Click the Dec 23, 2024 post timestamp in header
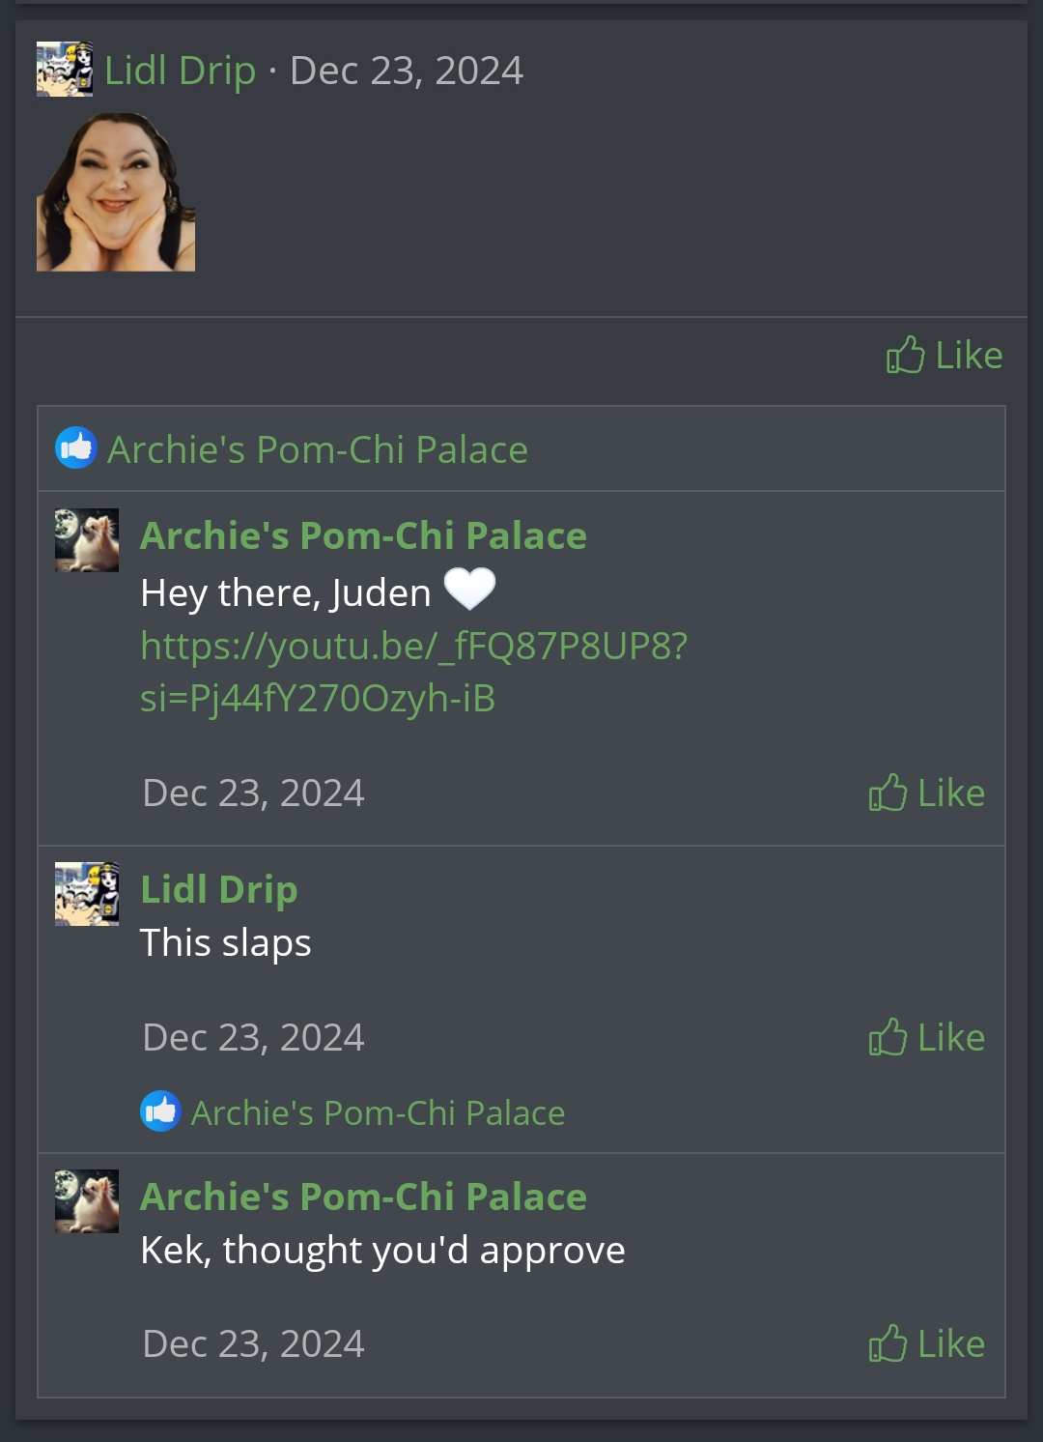Viewport: 1043px width, 1442px height. pyautogui.click(x=407, y=71)
